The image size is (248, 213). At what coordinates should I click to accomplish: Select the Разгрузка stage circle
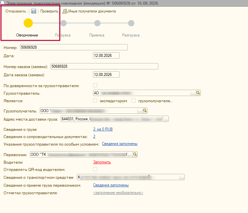point(131,23)
